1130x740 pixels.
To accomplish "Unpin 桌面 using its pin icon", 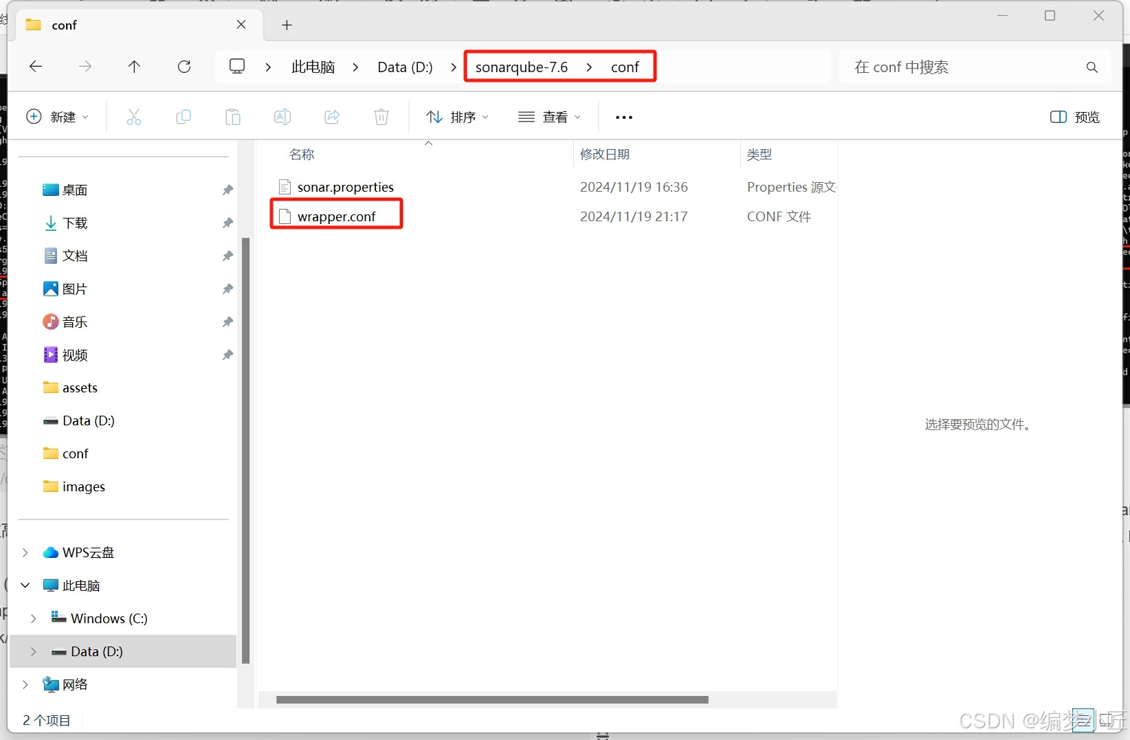I will point(228,190).
